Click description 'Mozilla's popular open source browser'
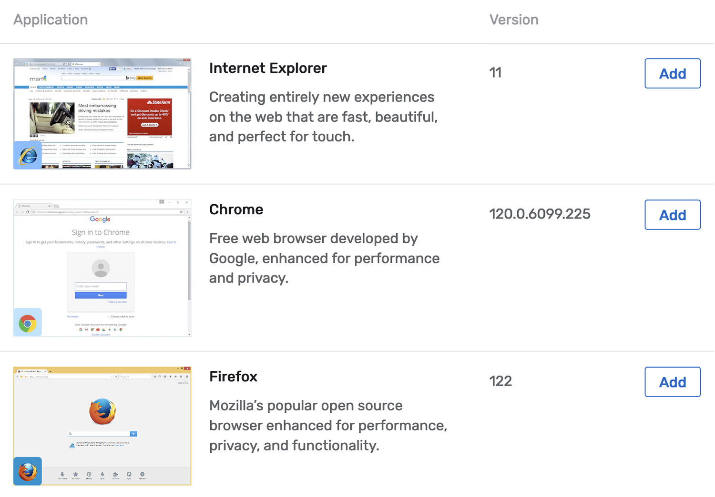Screen dimensions: 715x497 (x=328, y=426)
